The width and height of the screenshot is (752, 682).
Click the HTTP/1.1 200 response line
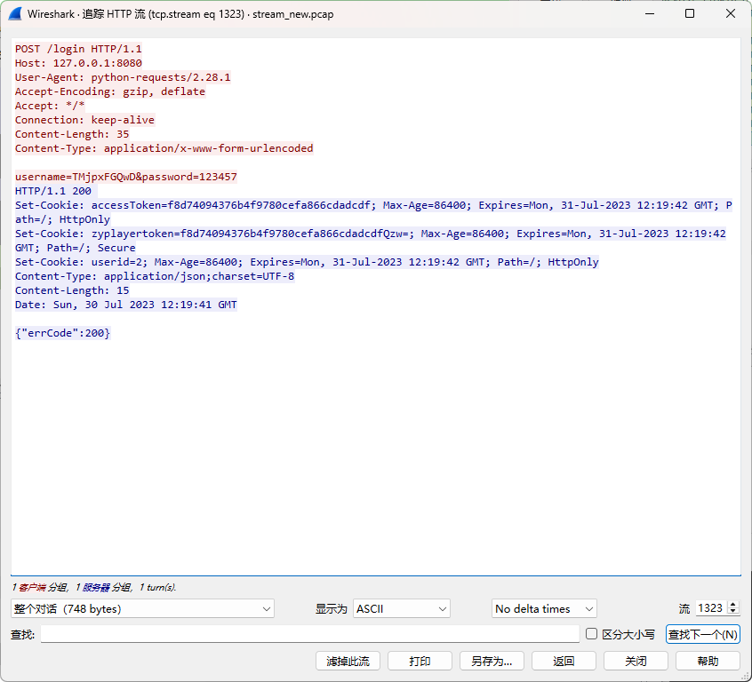(x=53, y=191)
